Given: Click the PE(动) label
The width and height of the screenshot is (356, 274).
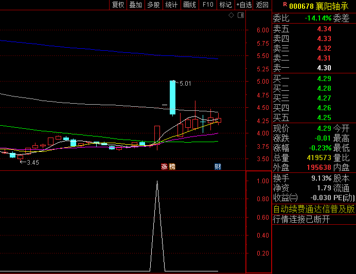Looking at the screenshot, I should 344,198.
